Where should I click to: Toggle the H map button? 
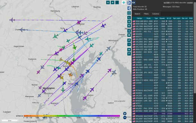point(112,2)
